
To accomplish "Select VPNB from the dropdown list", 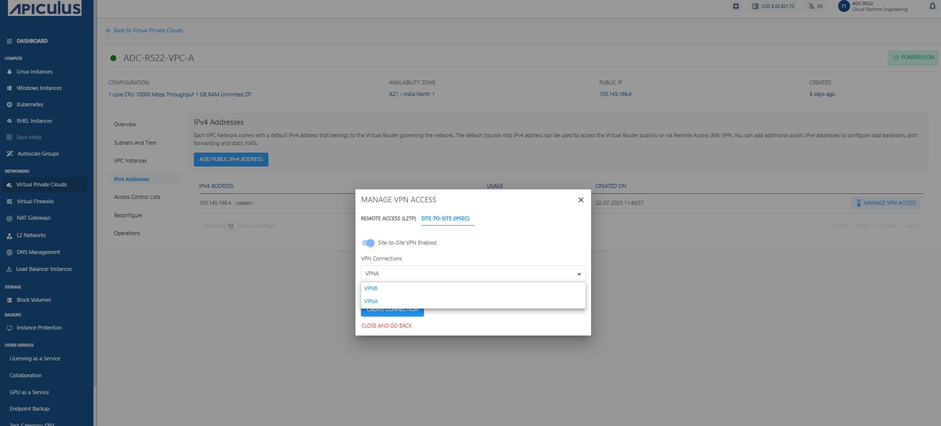I will click(x=371, y=288).
